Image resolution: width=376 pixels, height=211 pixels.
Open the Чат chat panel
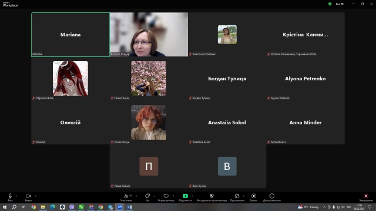tap(147, 198)
